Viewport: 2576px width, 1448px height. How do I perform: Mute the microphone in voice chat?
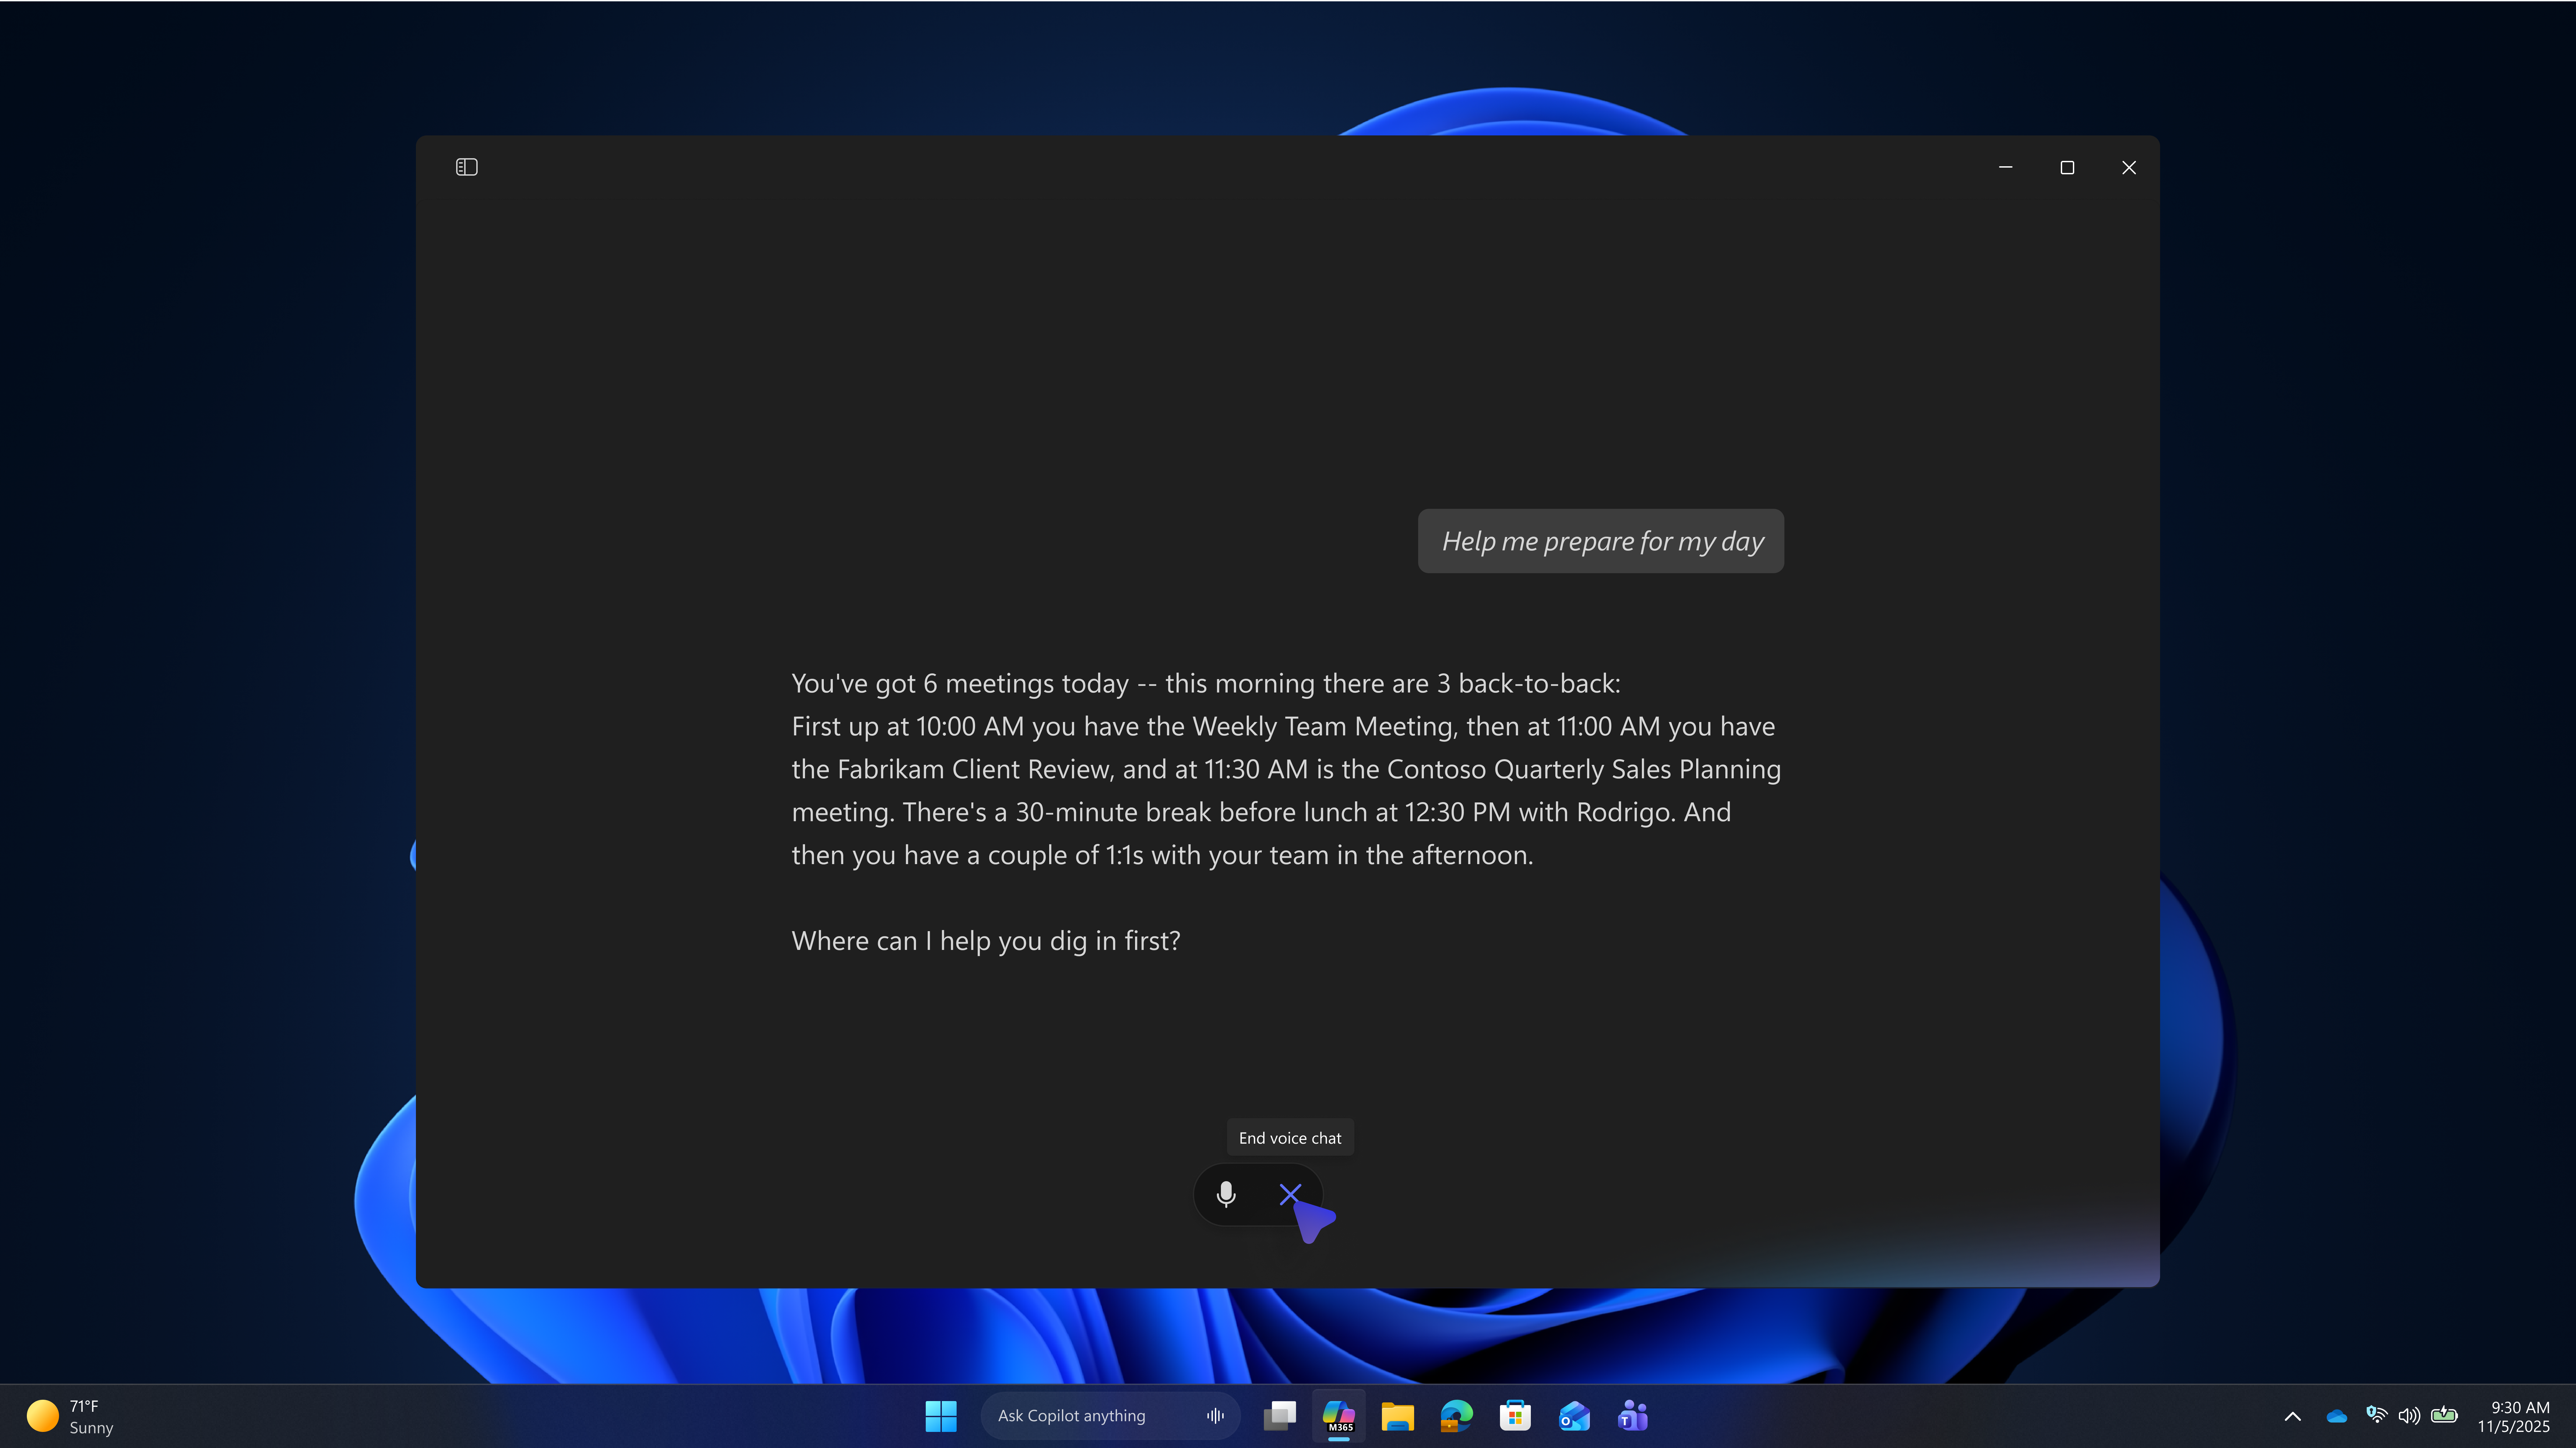click(x=1226, y=1194)
